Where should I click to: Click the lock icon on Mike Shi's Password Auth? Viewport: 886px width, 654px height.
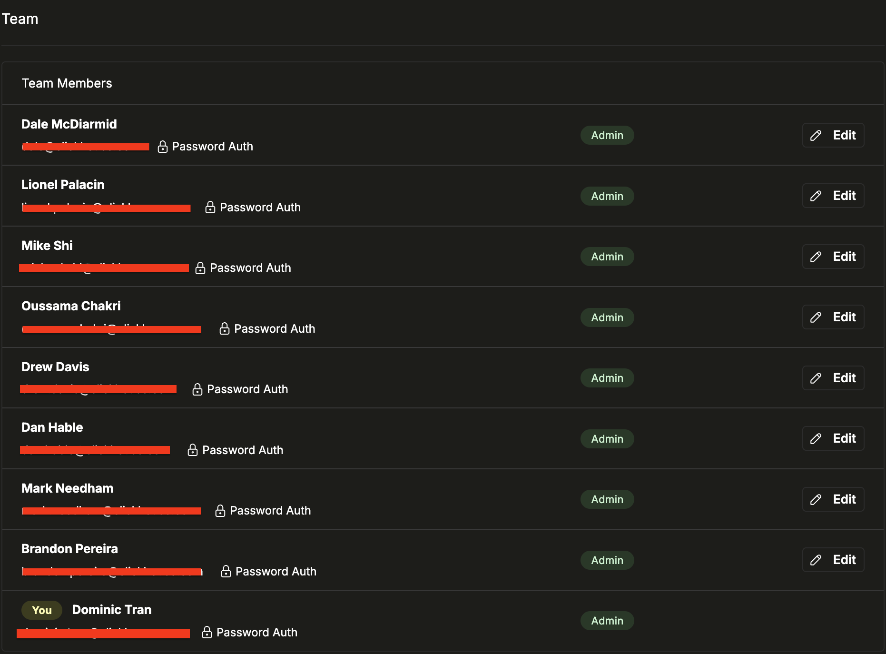pos(200,268)
